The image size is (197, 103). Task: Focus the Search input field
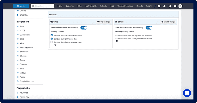click(x=43, y=6)
